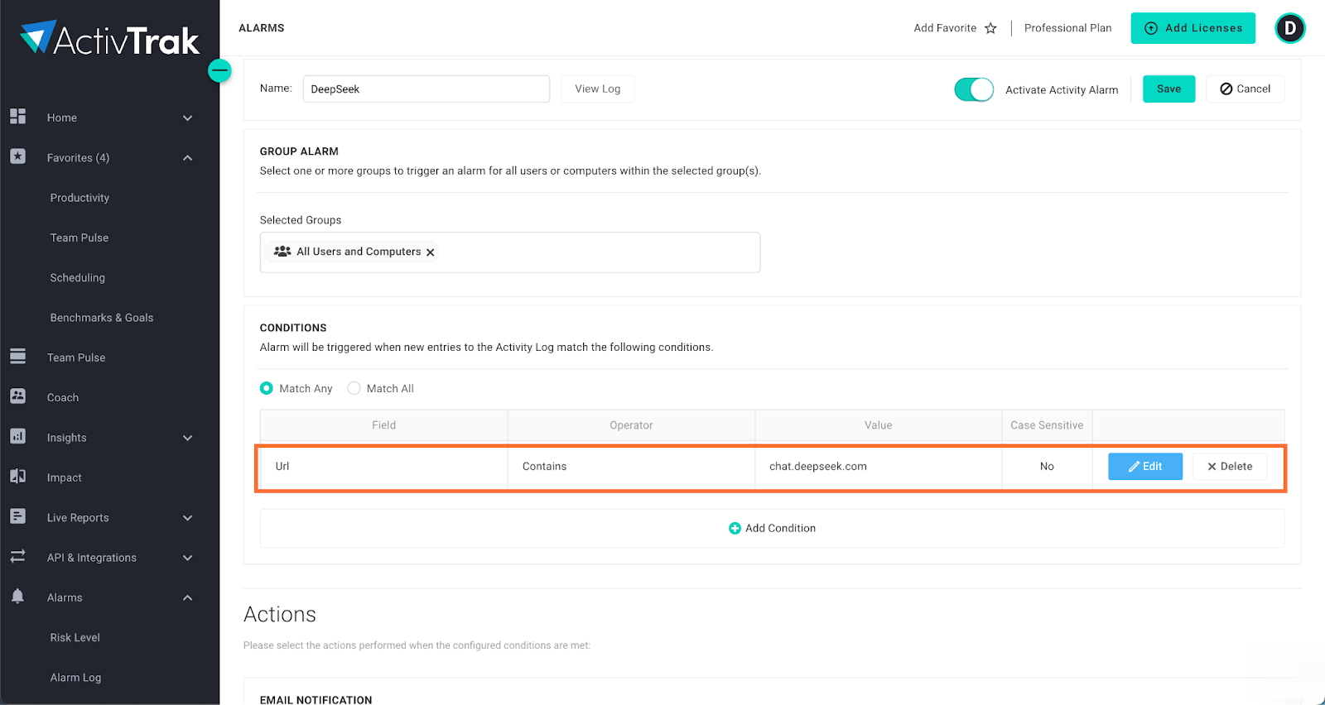
Task: Click the ActivTrak logo
Action: (109, 38)
